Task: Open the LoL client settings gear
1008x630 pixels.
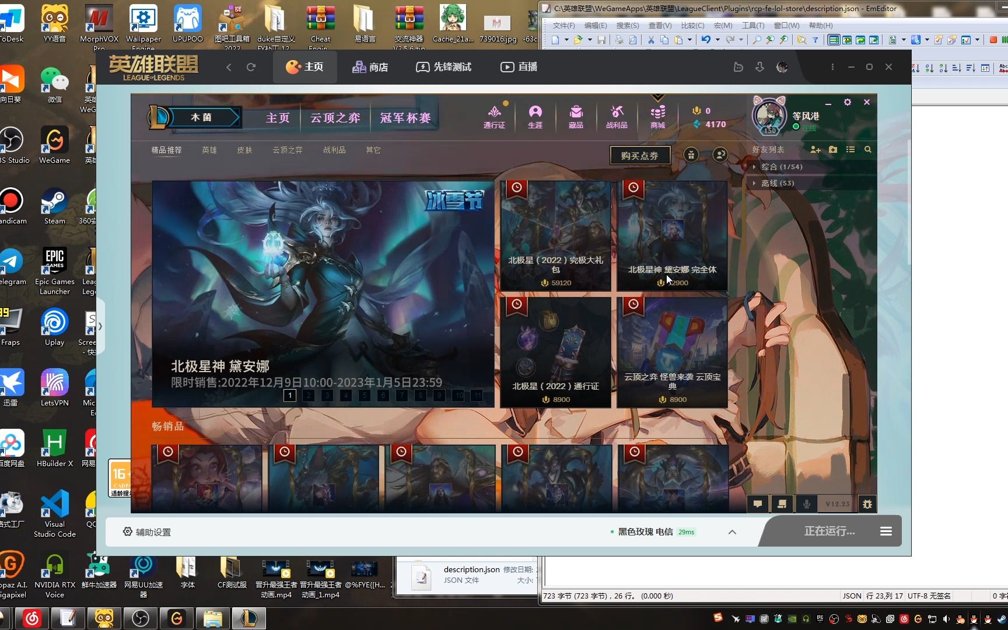Action: pyautogui.click(x=848, y=102)
